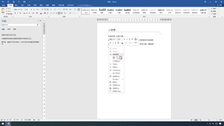Open the text effects glowing A icon
Viewport: 224px width, 126px height.
(x=33, y=13)
